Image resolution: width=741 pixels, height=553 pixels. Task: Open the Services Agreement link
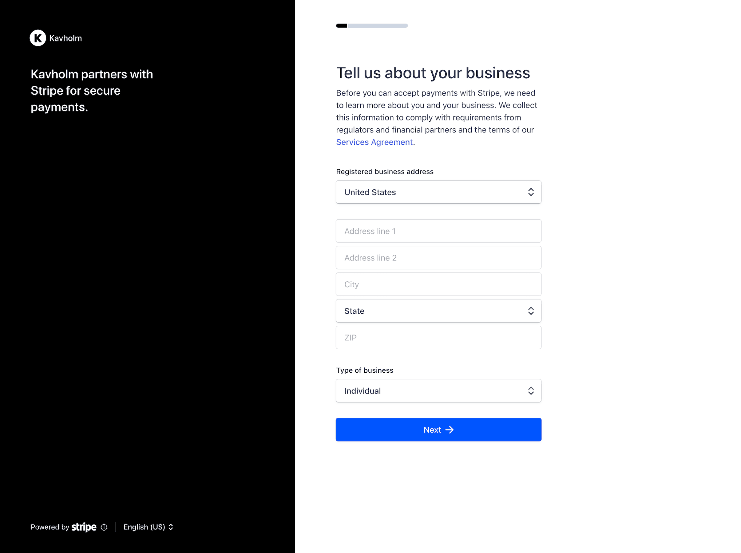tap(374, 142)
